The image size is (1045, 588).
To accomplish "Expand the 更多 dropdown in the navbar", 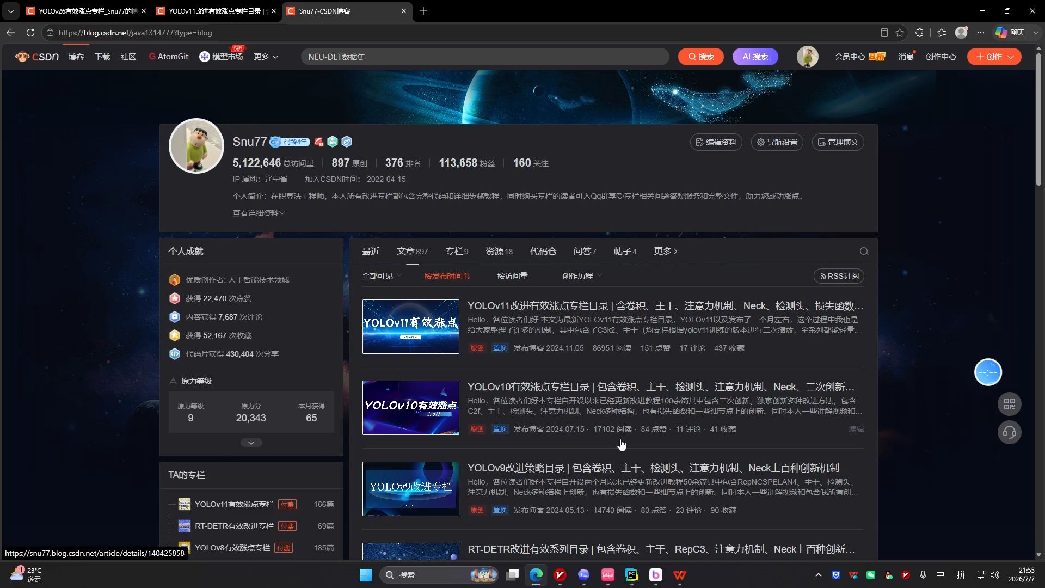I will pos(266,57).
